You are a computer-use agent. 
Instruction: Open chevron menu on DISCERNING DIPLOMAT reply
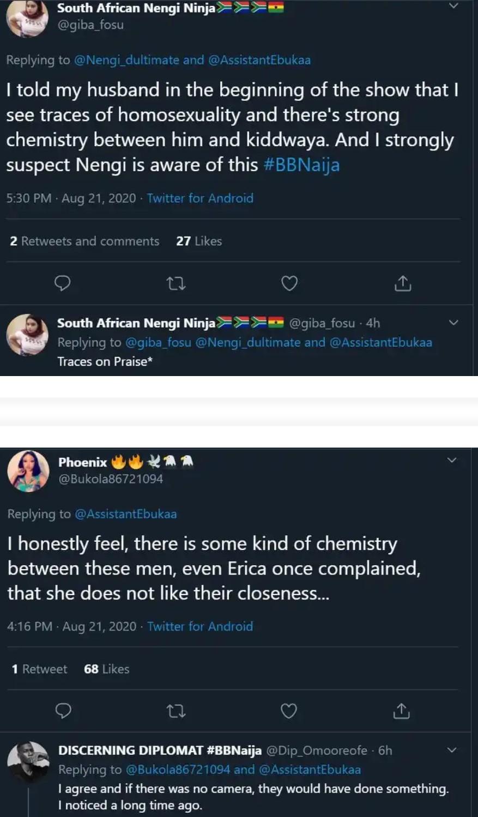pos(452,750)
